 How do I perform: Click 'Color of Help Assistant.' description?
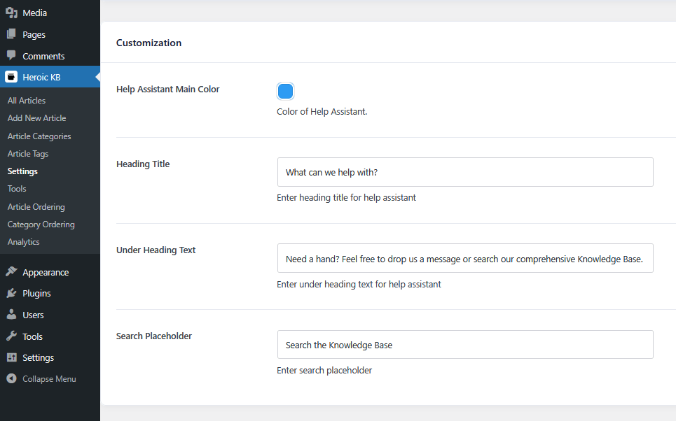pyautogui.click(x=322, y=111)
